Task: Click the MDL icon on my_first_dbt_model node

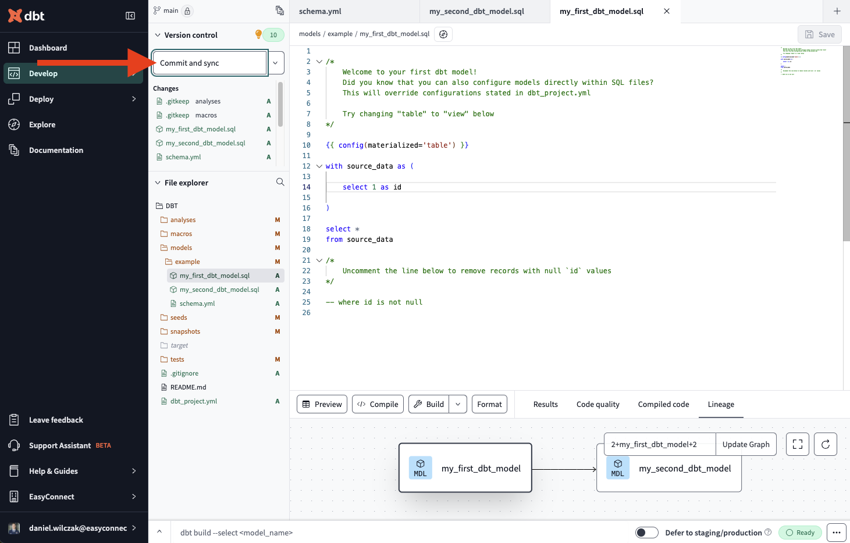Action: [x=420, y=468]
